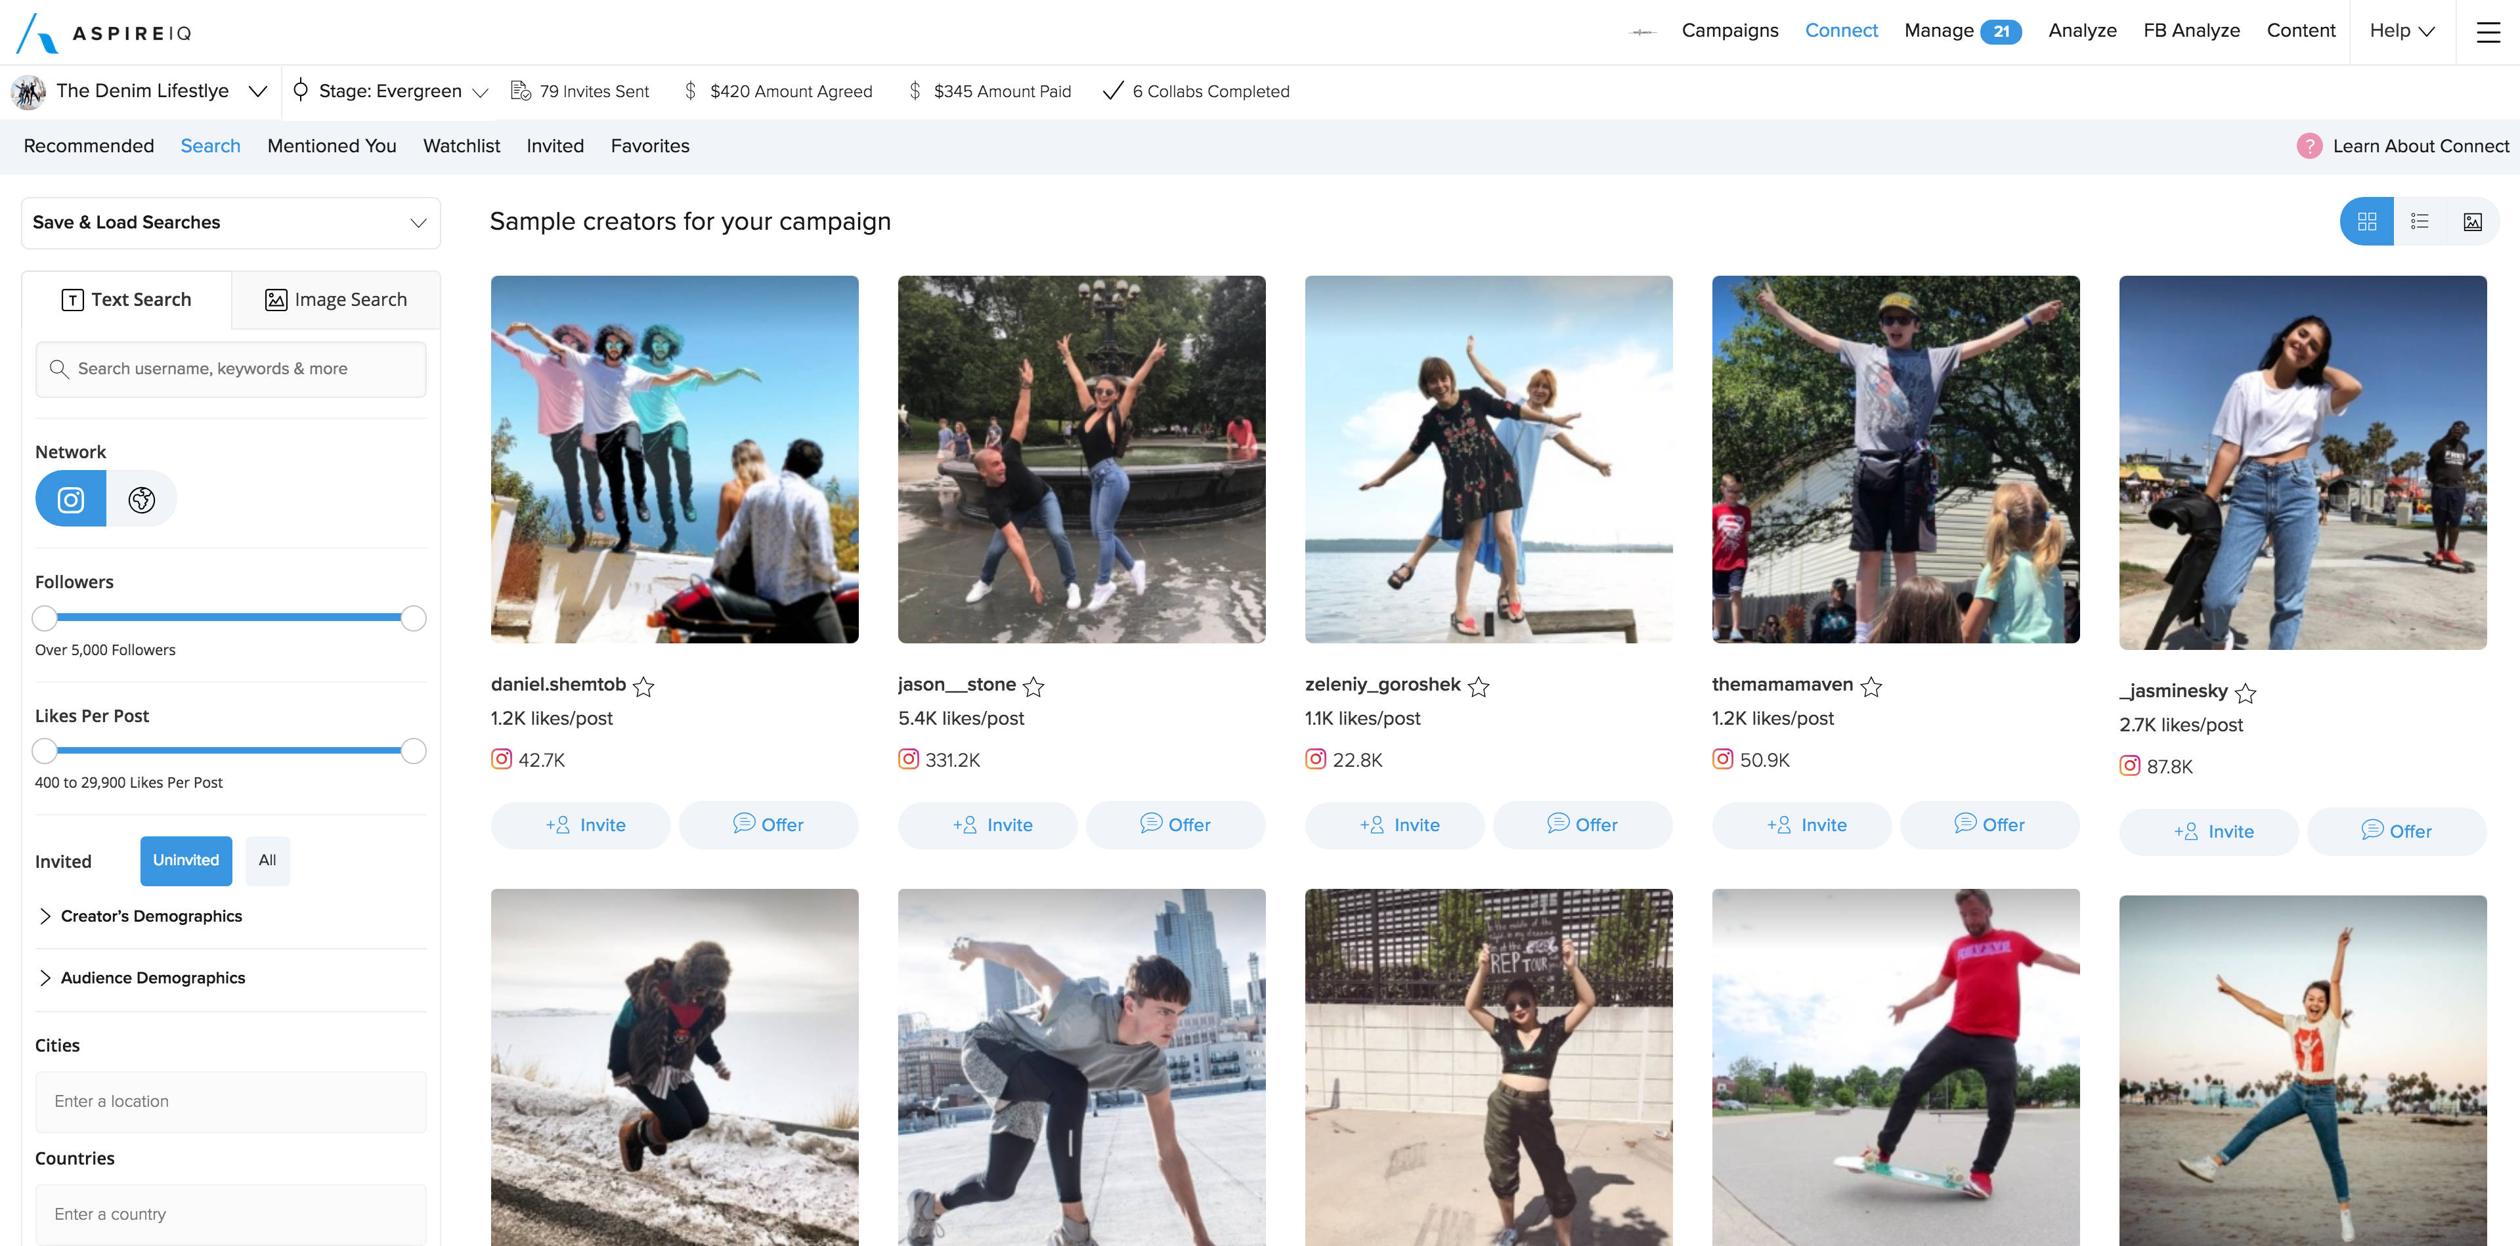Click the pink question mark help icon
The width and height of the screenshot is (2520, 1246).
tap(2309, 146)
